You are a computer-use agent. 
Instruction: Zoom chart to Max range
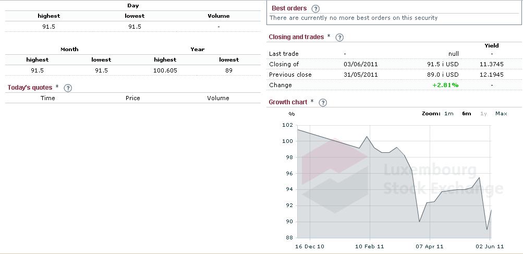(501, 114)
